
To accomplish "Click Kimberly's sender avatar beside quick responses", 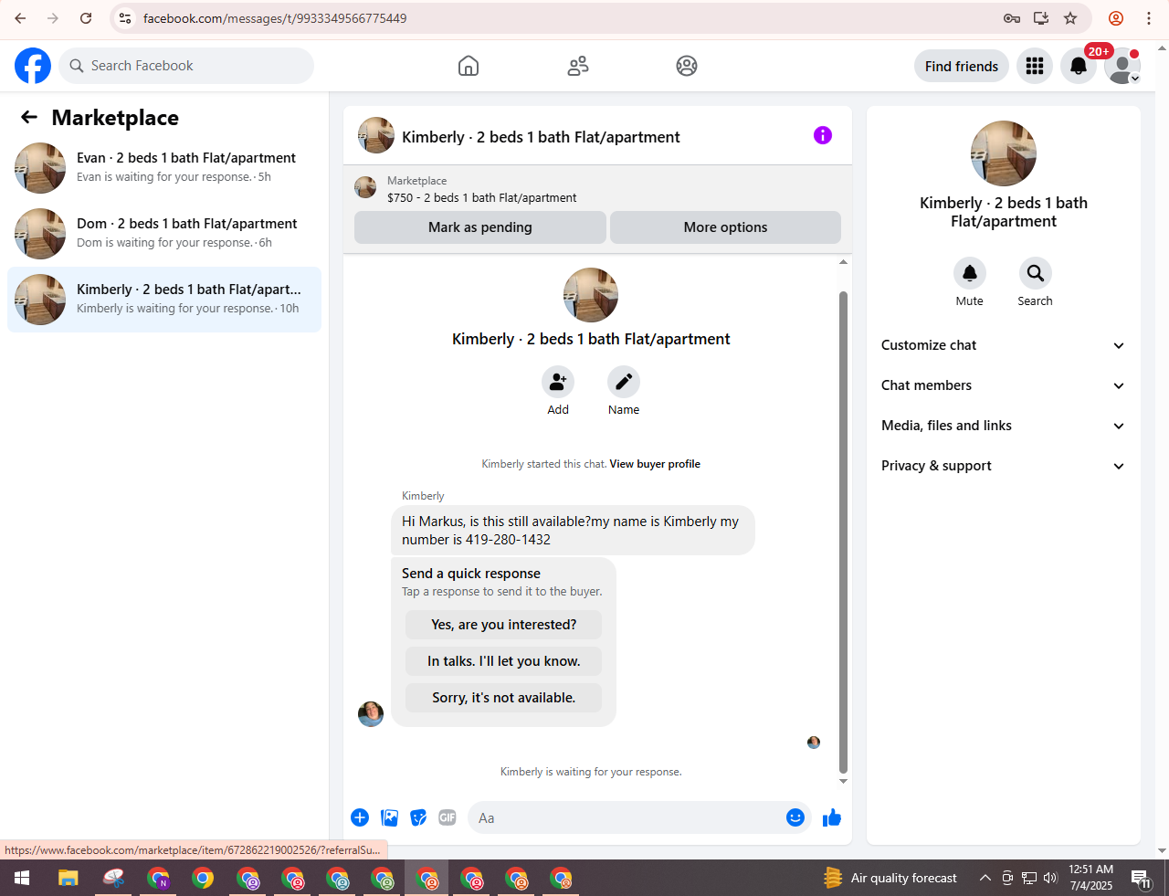I will click(371, 713).
